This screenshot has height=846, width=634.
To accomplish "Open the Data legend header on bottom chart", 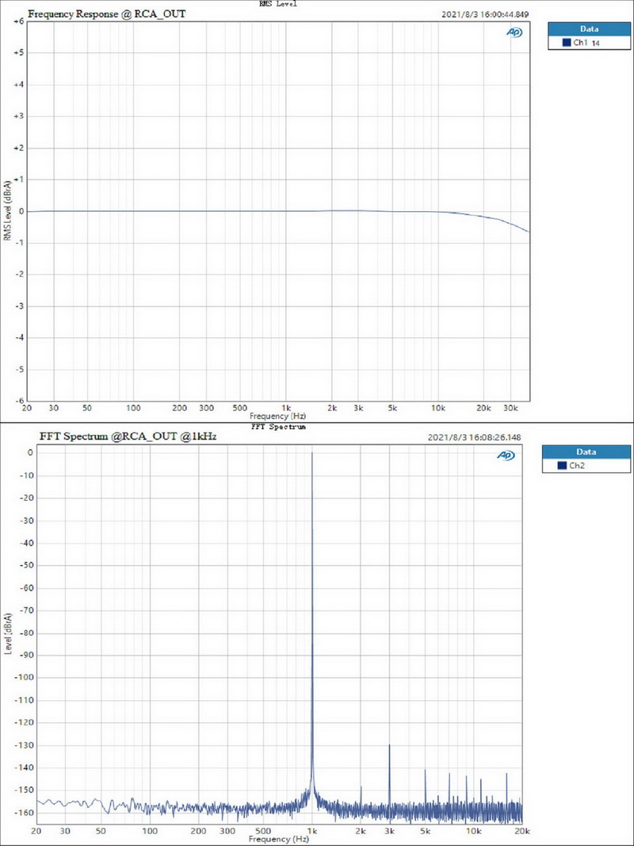I will point(587,452).
